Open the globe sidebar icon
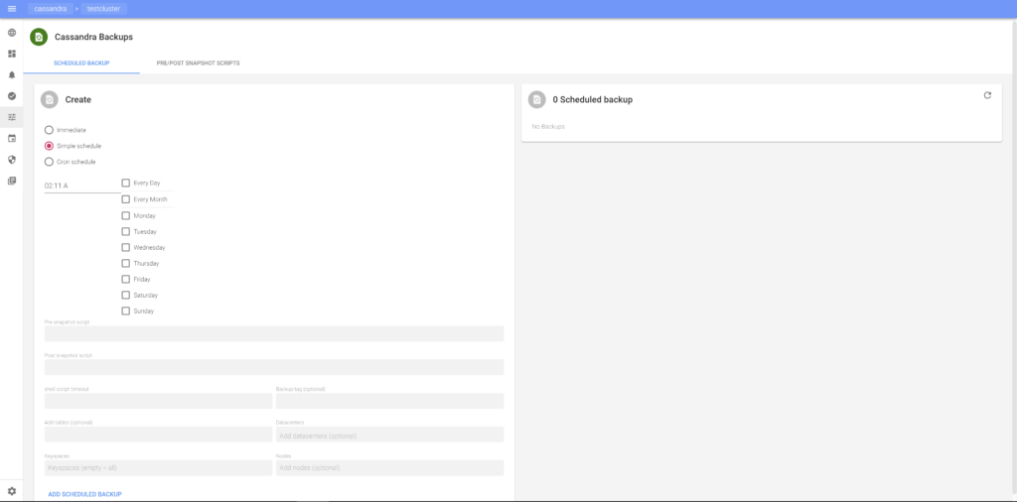Screen dimensions: 1017x502 [12, 33]
